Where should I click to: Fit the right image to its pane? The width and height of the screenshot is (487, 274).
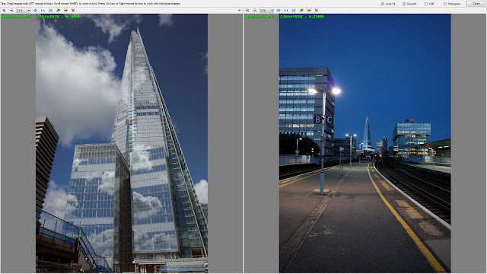[x=294, y=10]
